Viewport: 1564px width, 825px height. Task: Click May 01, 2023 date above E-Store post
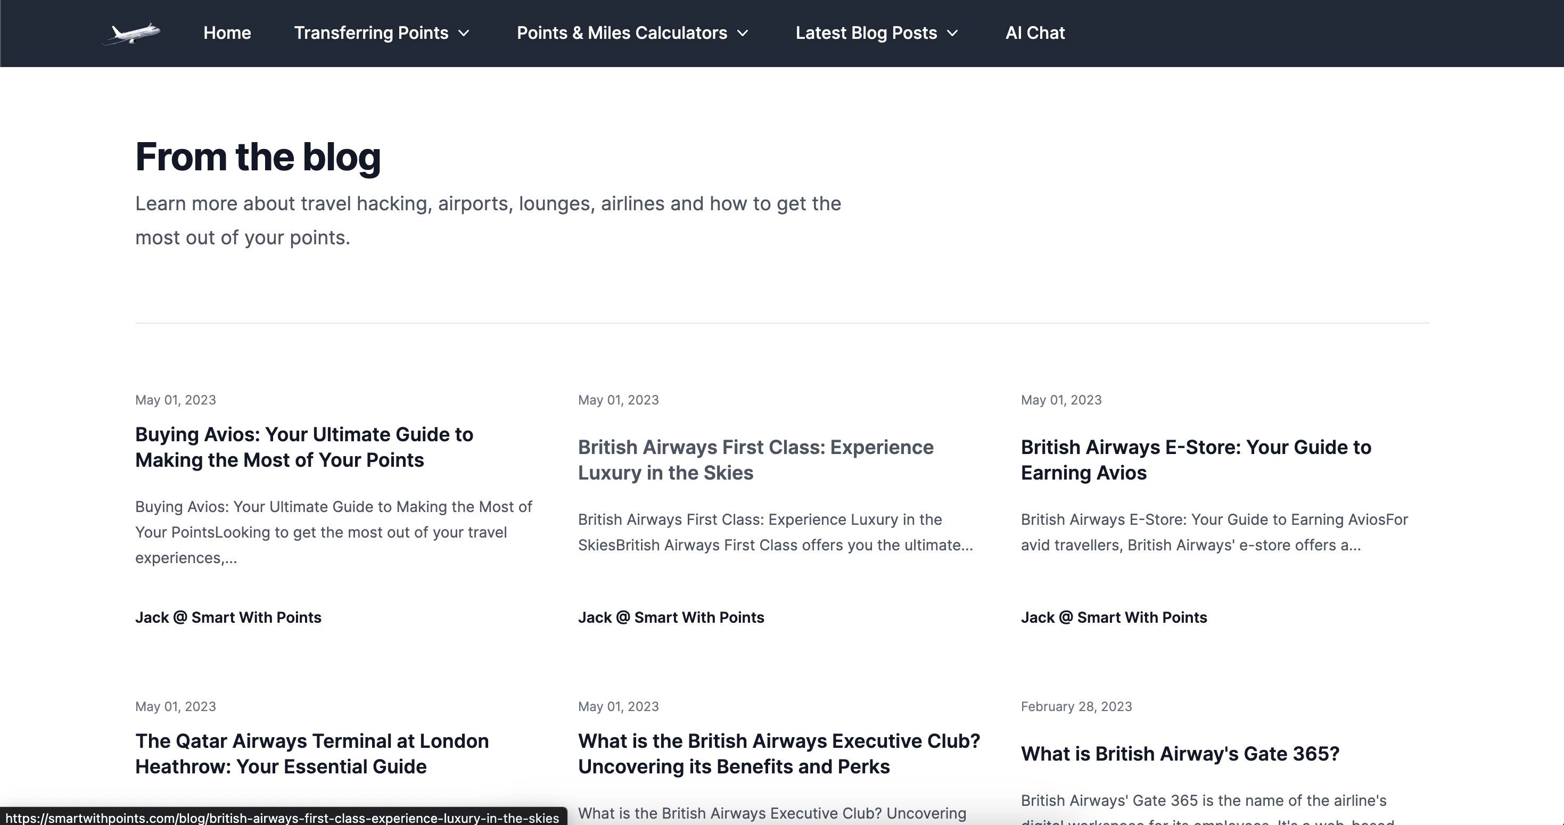tap(1061, 400)
